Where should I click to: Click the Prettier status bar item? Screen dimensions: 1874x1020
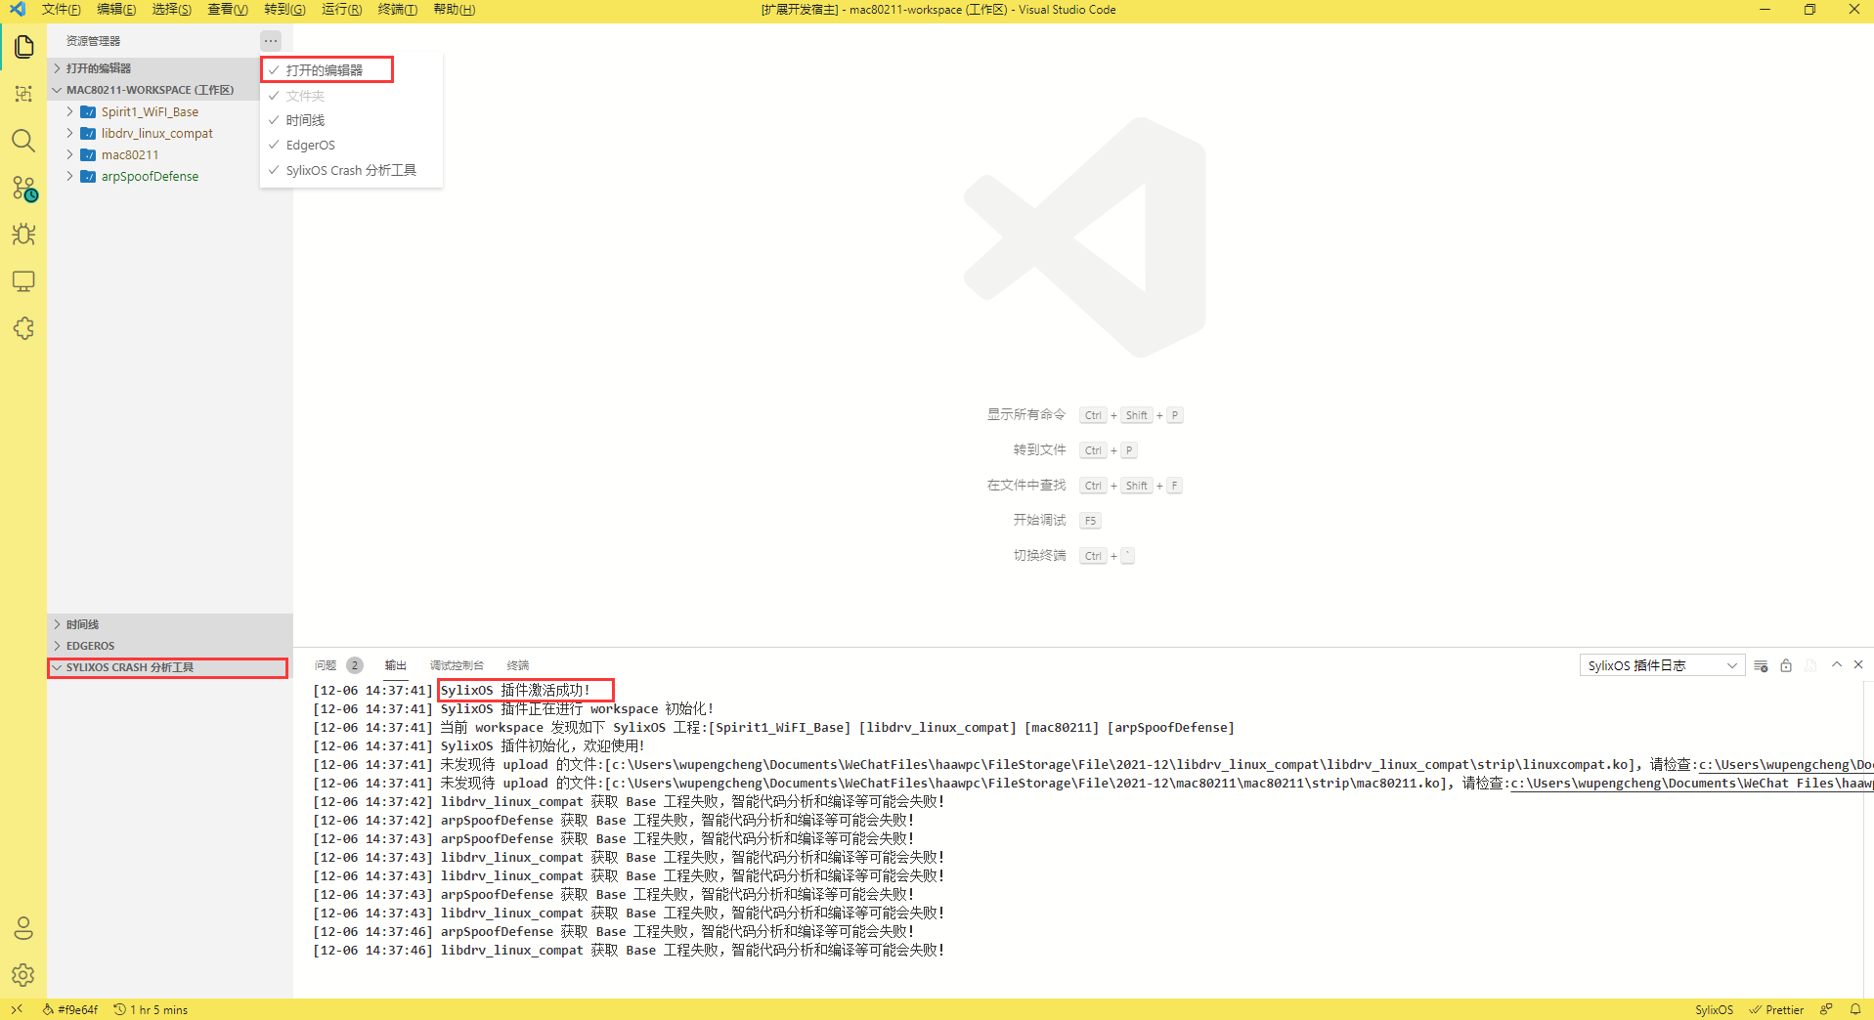1776,1009
